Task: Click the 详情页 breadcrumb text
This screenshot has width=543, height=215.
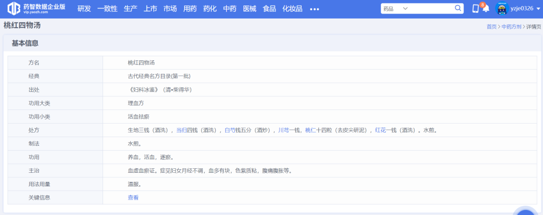Action: coord(533,27)
